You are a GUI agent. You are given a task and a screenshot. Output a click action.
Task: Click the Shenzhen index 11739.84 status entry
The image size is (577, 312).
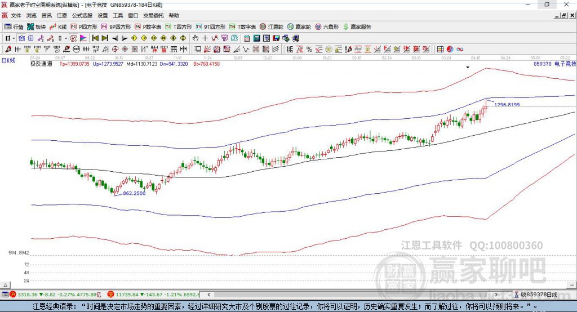pos(153,295)
